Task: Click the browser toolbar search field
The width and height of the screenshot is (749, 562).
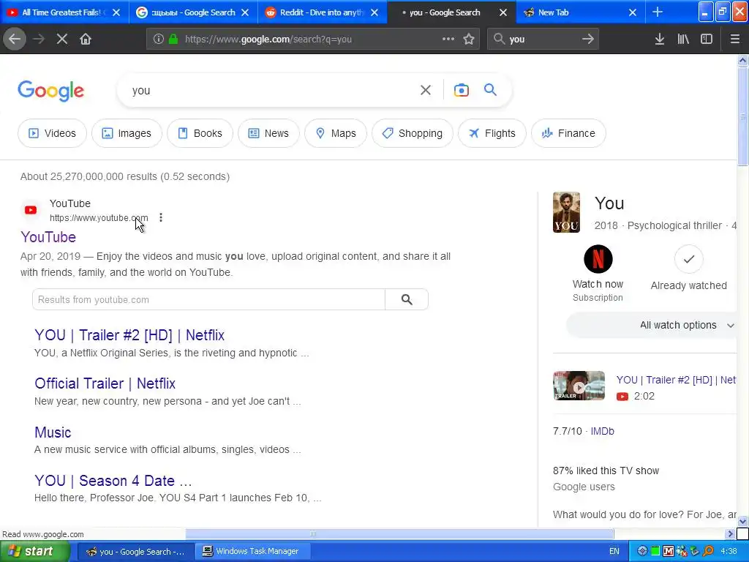Action: [542, 40]
